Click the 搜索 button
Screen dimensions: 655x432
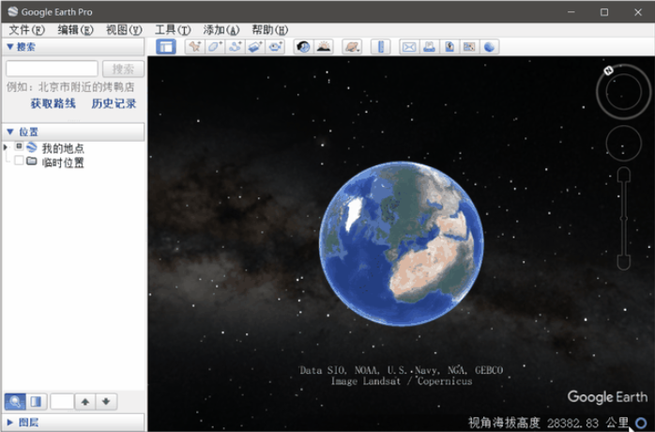pos(123,69)
